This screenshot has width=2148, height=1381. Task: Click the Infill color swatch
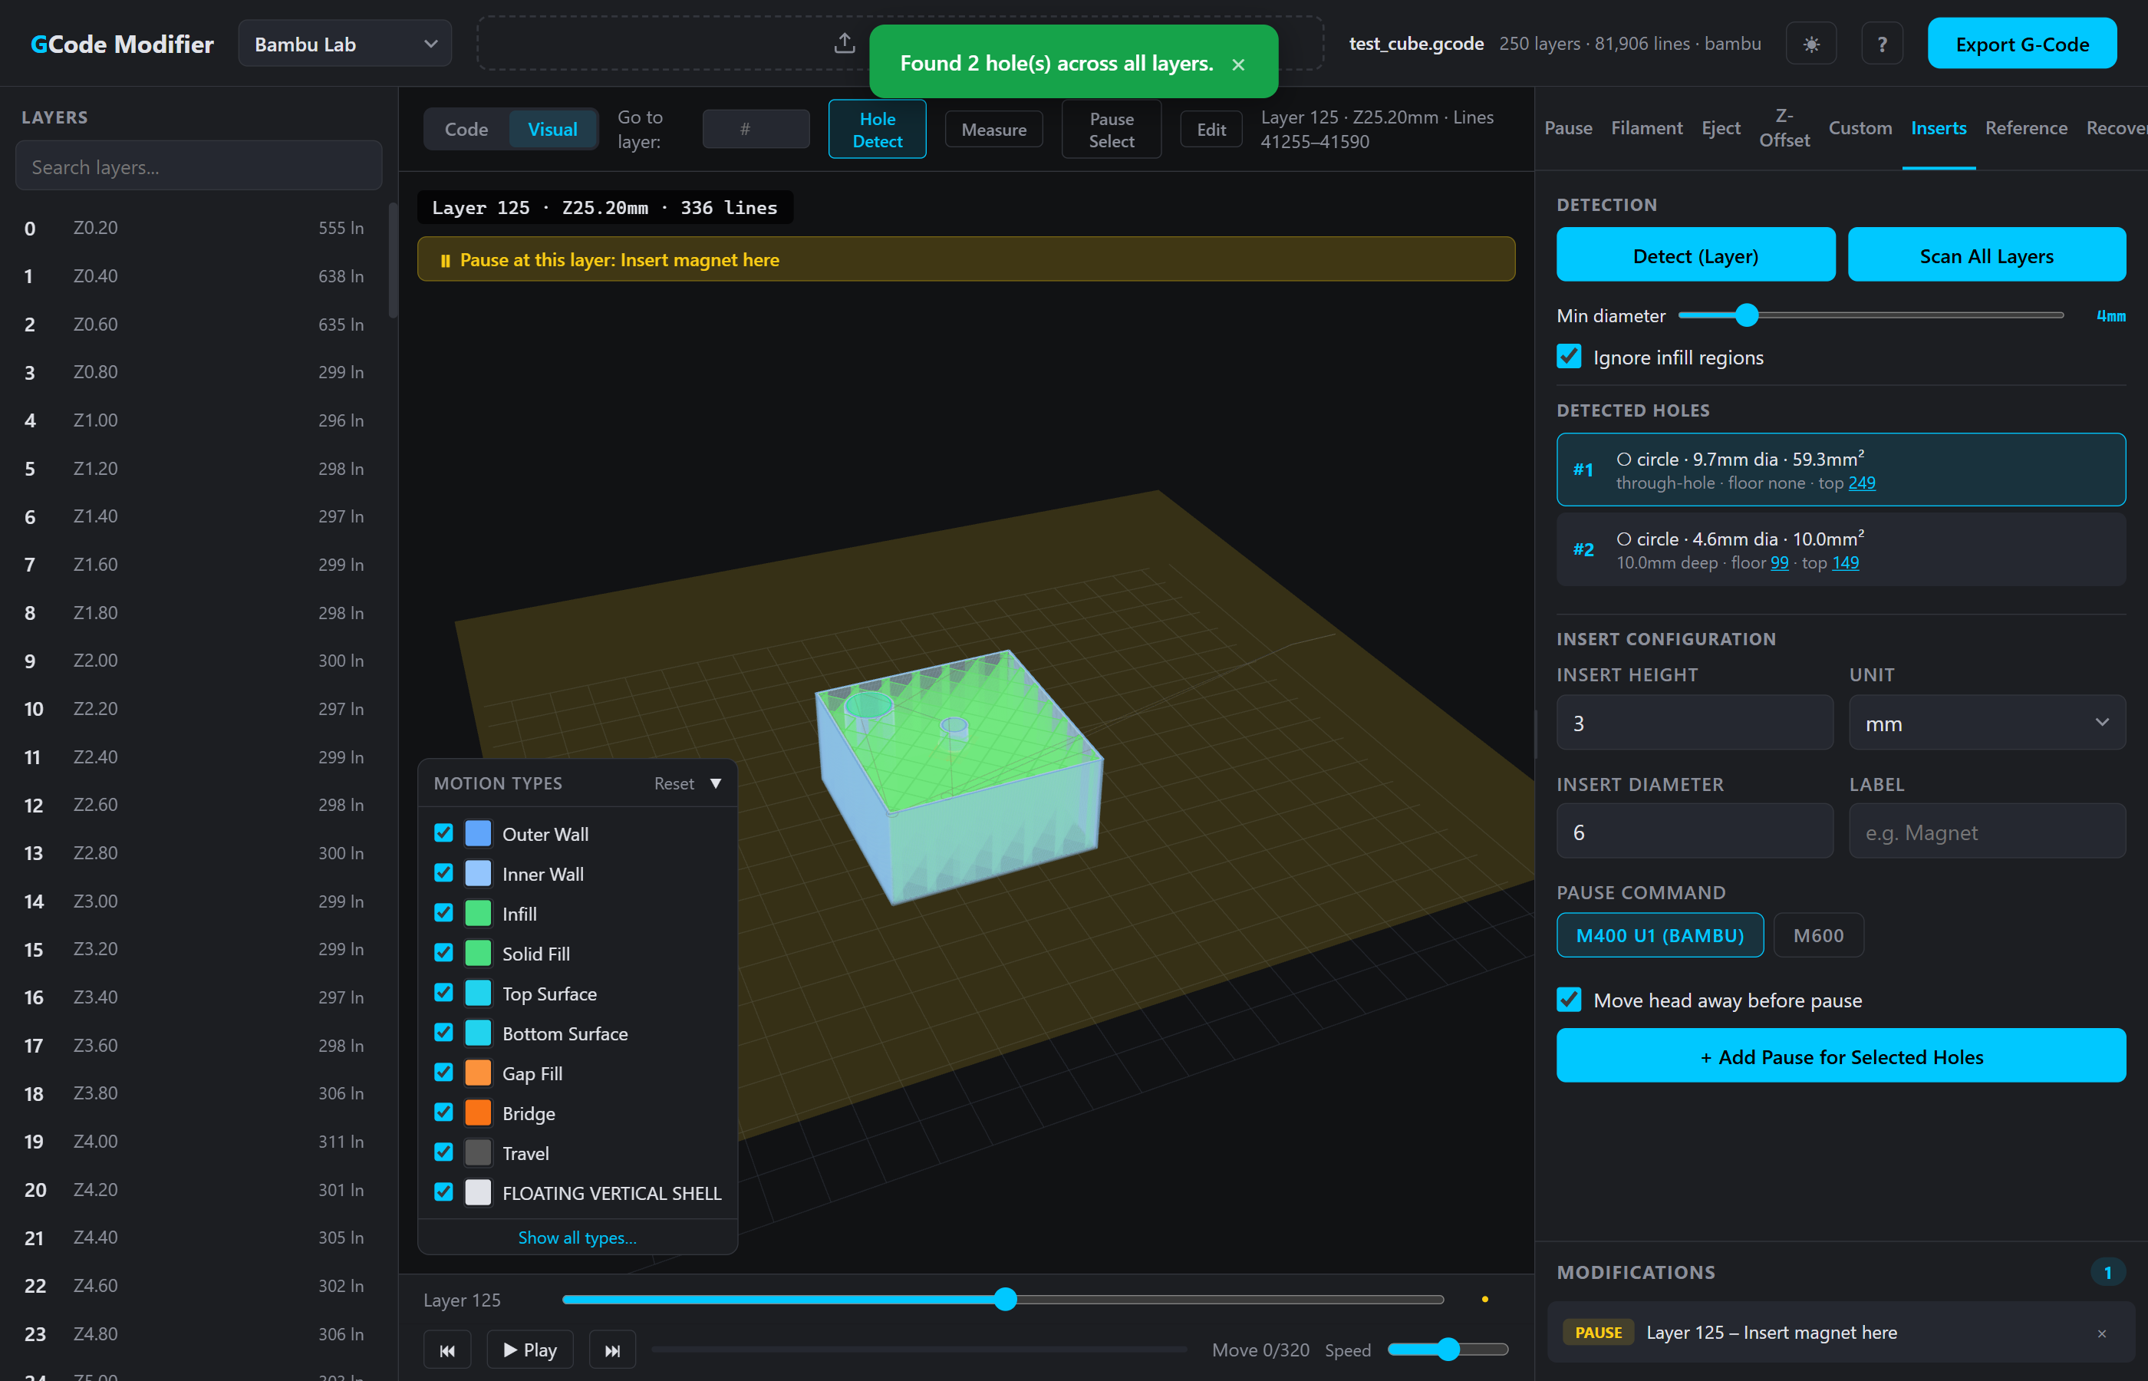click(478, 914)
